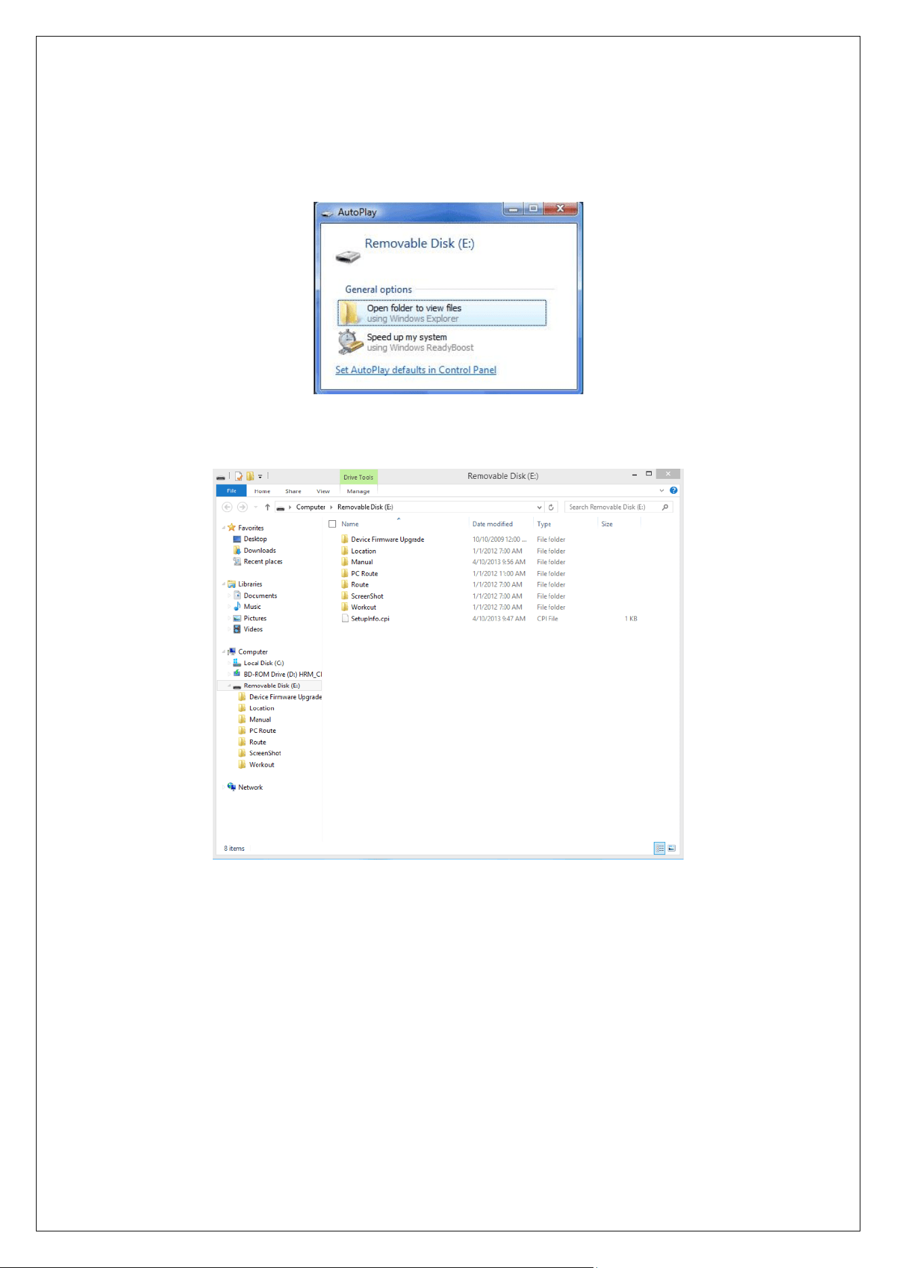Expand the Network node in navigation pane
897x1268 pixels.
tap(224, 787)
